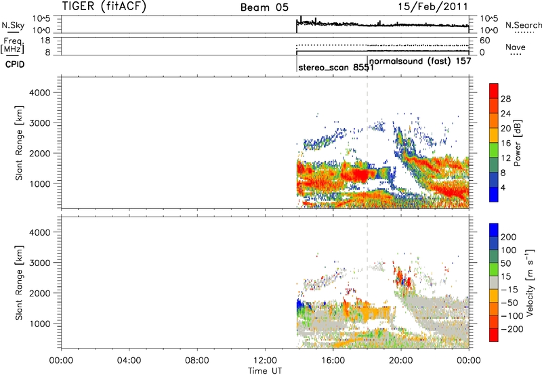
Task: Select the 'N.Sky' axis legend
Action: 13,25
